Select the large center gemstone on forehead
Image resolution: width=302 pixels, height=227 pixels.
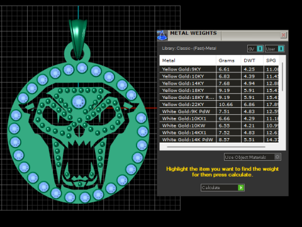pyautogui.click(x=79, y=102)
